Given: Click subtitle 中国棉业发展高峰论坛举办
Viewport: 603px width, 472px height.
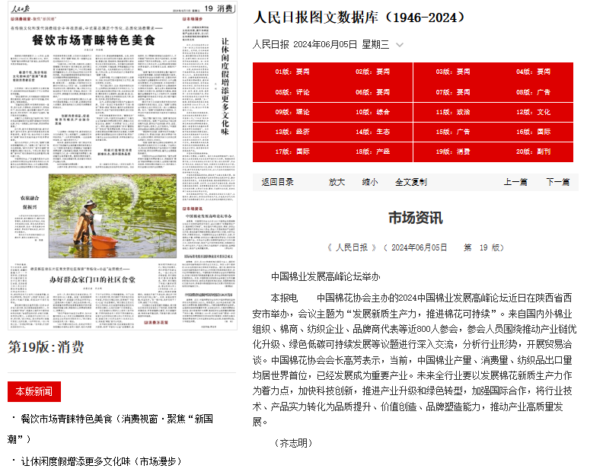Looking at the screenshot, I should (x=325, y=276).
